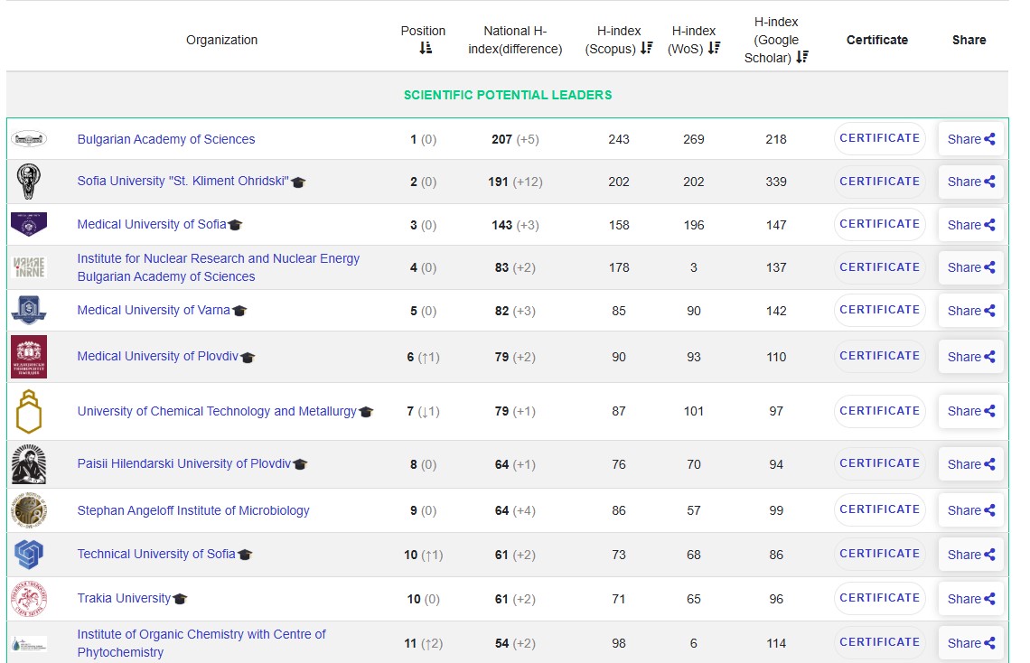Get certificate for Bulgarian Academy of Sciences
Viewport: 1030px width, 663px height.
tap(880, 138)
